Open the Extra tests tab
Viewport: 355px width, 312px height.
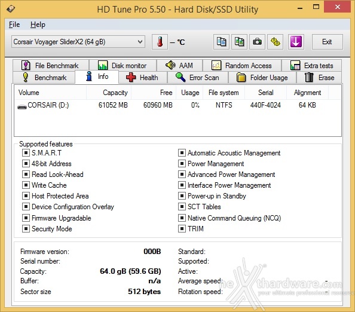click(x=311, y=65)
